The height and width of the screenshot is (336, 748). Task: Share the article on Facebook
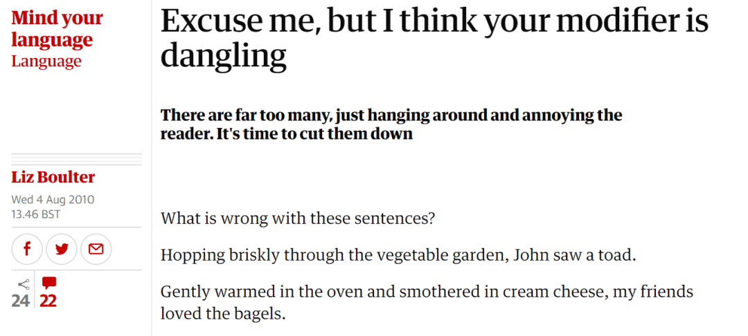tap(27, 249)
